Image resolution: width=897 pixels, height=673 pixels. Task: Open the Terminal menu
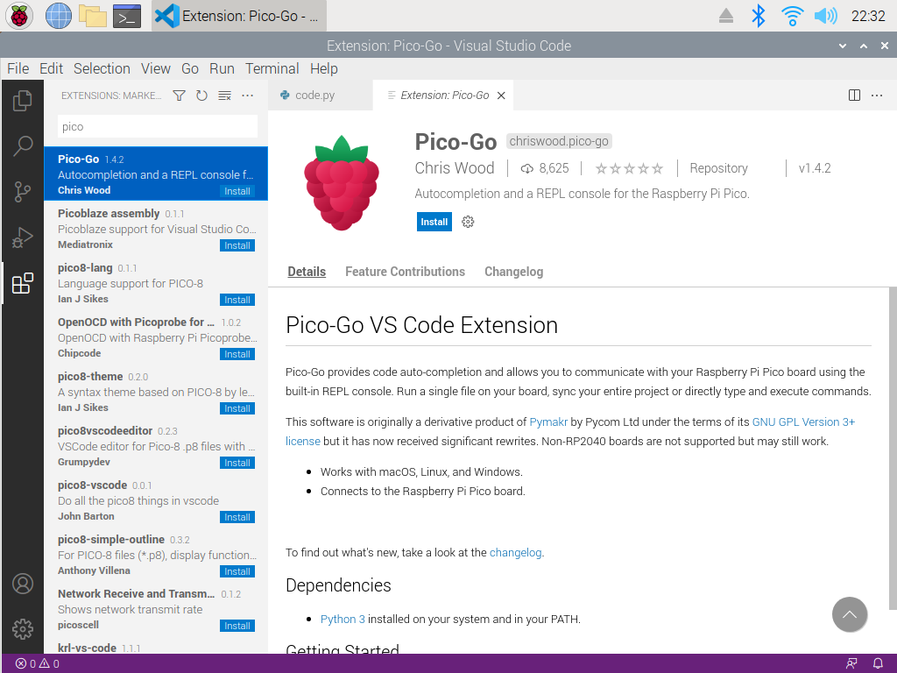click(x=272, y=68)
